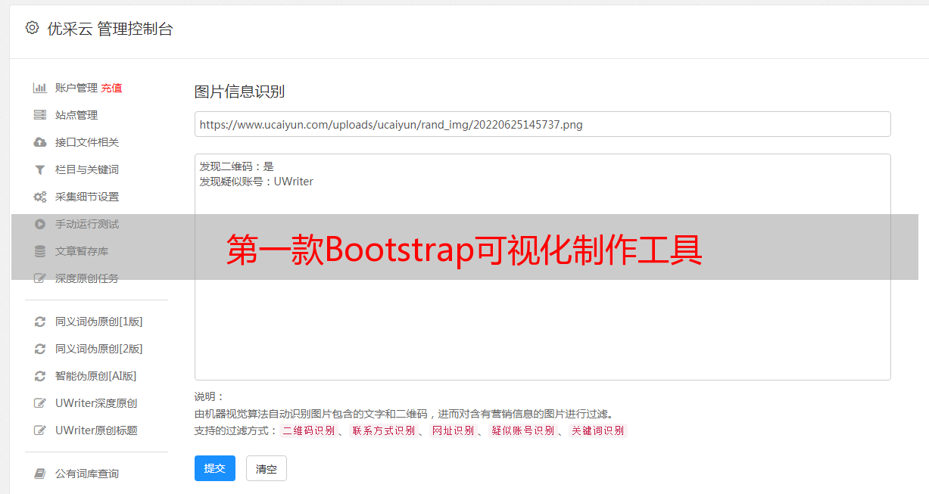
Task: Select 栏目与关键词 in the sidebar
Action: coord(87,169)
